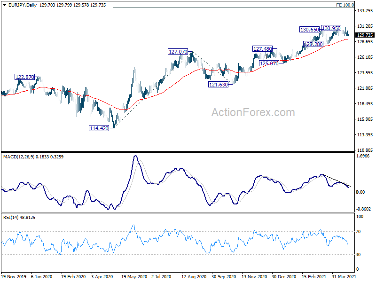Viewport: 376px width, 282px height.
Task: Select the RSI(14) 48.8125 indicator label
Action: (x=19, y=218)
